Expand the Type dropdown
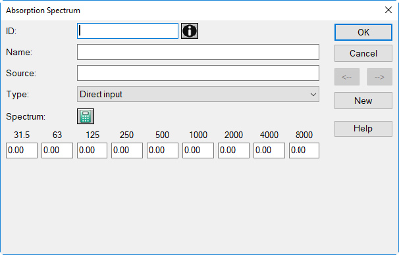 (198, 94)
